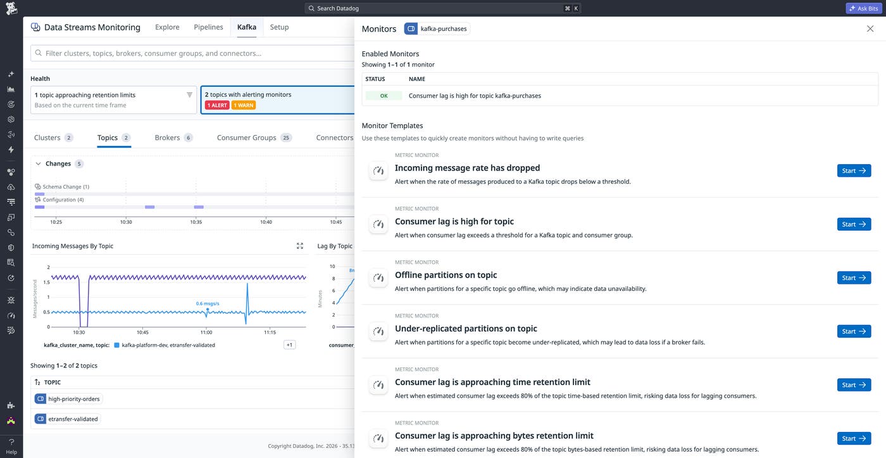Start the Consumer lag is high monitor template
Viewport: 886px width, 458px height.
(x=854, y=224)
